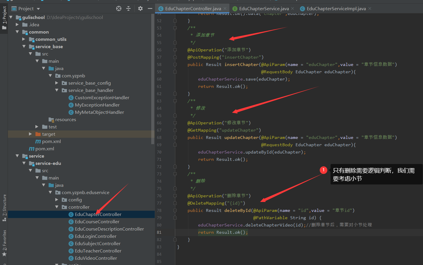Click the class icon of EduLoginController
Image resolution: width=423 pixels, height=265 pixels.
pyautogui.click(x=71, y=236)
